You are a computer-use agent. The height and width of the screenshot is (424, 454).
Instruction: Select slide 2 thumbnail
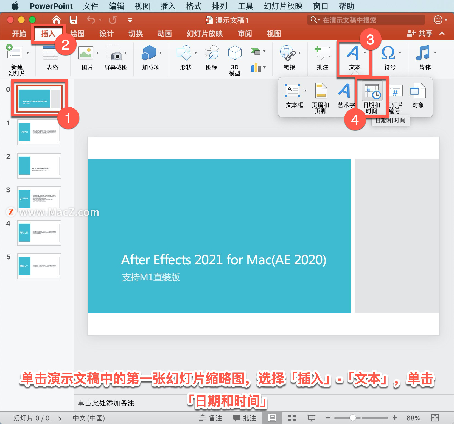[x=39, y=166]
